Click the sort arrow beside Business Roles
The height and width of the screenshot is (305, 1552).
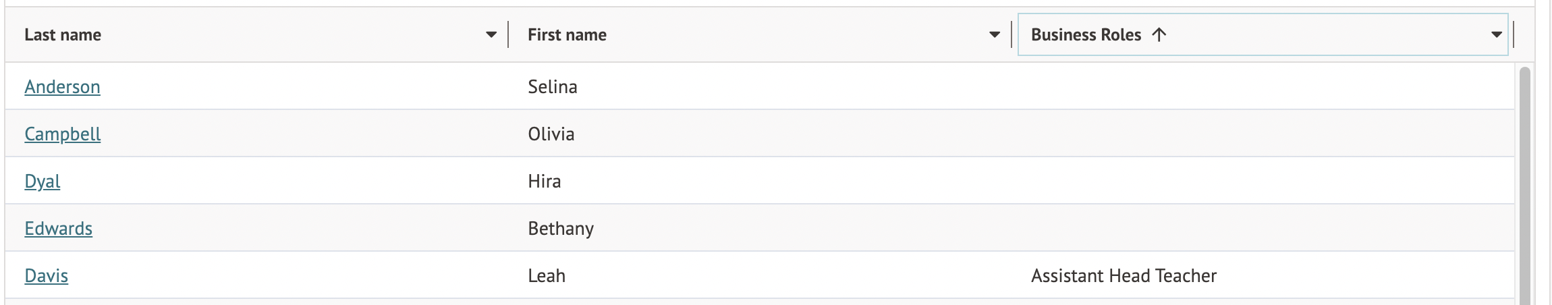point(1159,34)
